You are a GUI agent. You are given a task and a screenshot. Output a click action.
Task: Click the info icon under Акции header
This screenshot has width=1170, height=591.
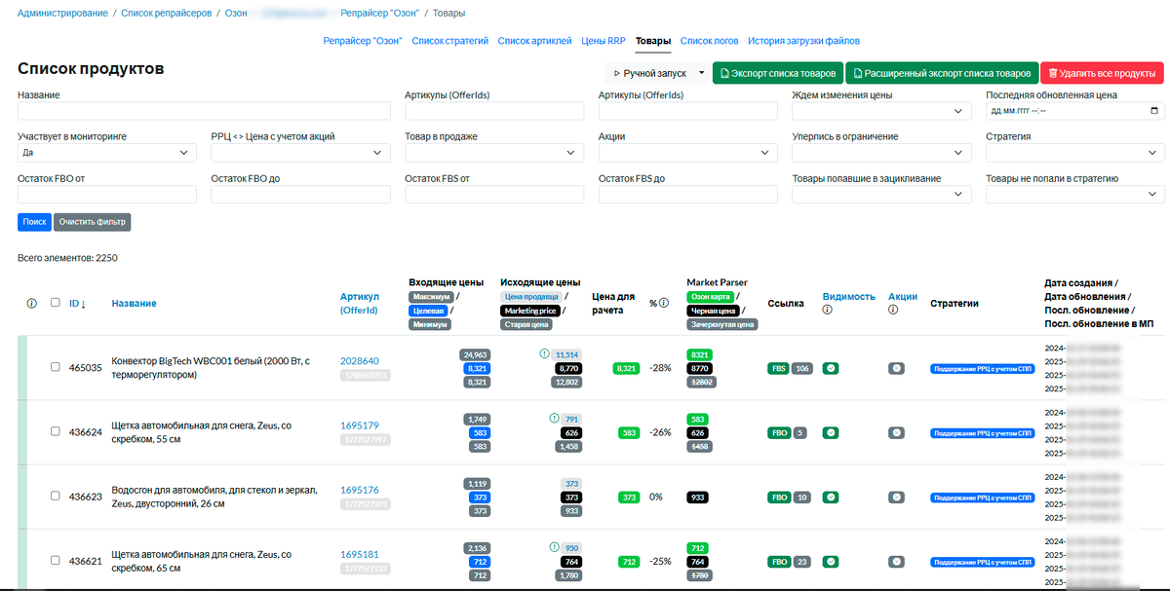893,310
